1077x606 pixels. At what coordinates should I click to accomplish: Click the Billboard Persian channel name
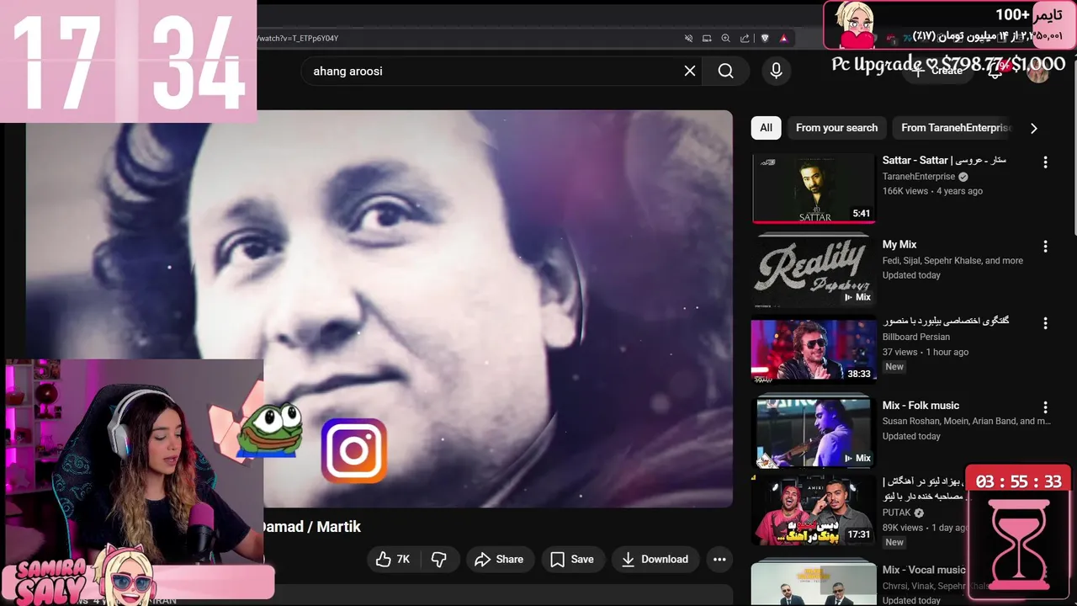pyautogui.click(x=916, y=337)
